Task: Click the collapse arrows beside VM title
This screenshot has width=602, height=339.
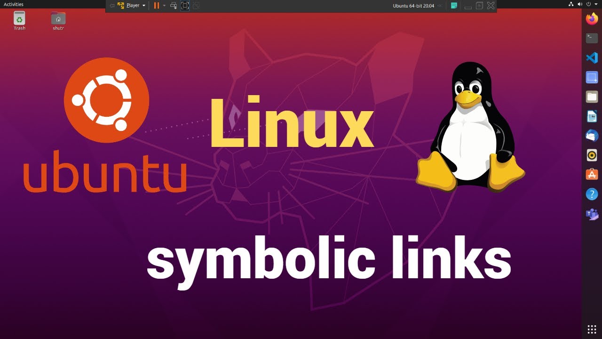Action: click(x=440, y=6)
